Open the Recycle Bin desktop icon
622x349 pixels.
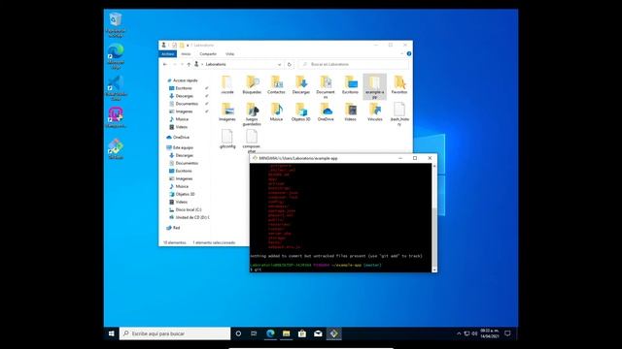click(x=116, y=24)
